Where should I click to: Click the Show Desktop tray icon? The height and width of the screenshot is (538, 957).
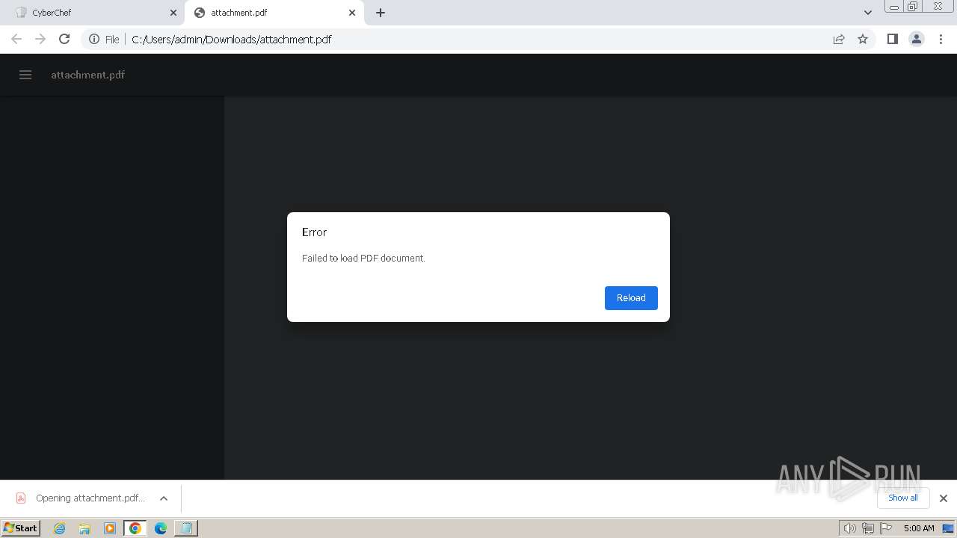click(948, 528)
